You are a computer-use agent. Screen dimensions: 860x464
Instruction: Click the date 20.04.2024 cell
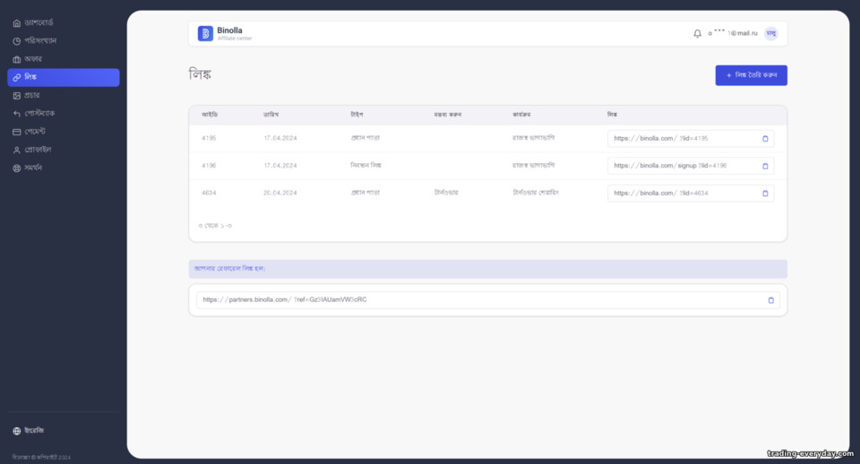280,193
